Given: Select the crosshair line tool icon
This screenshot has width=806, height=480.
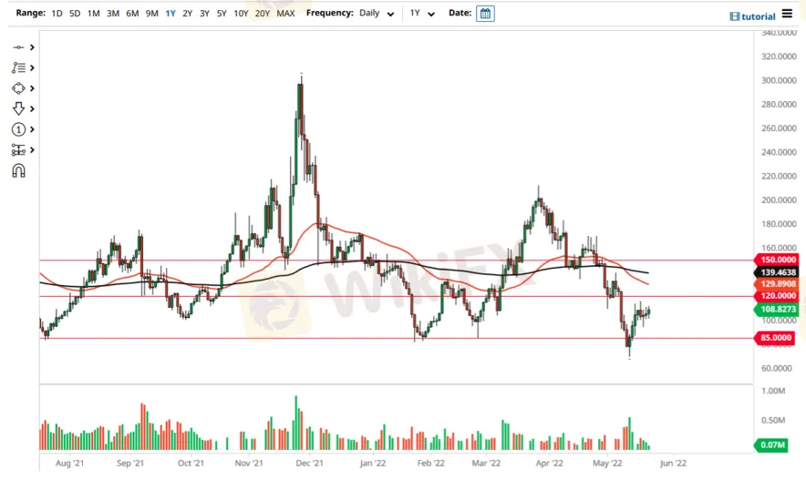Looking at the screenshot, I should pos(18,47).
